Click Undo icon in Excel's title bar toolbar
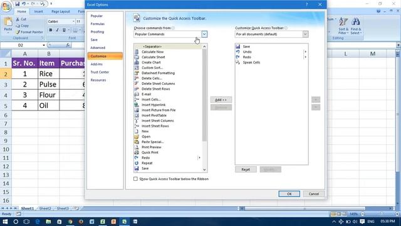Viewport: 401px width, 226px height. (x=24, y=4)
